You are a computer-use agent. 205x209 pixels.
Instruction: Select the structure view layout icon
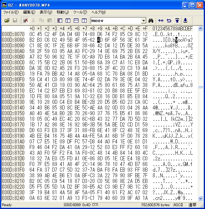(x=68, y=20)
